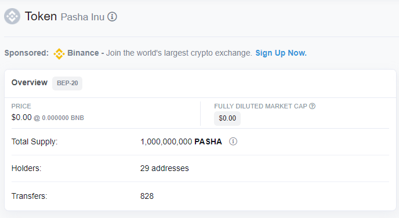Click the Binance sponsor name
The height and width of the screenshot is (218, 399).
coord(83,53)
